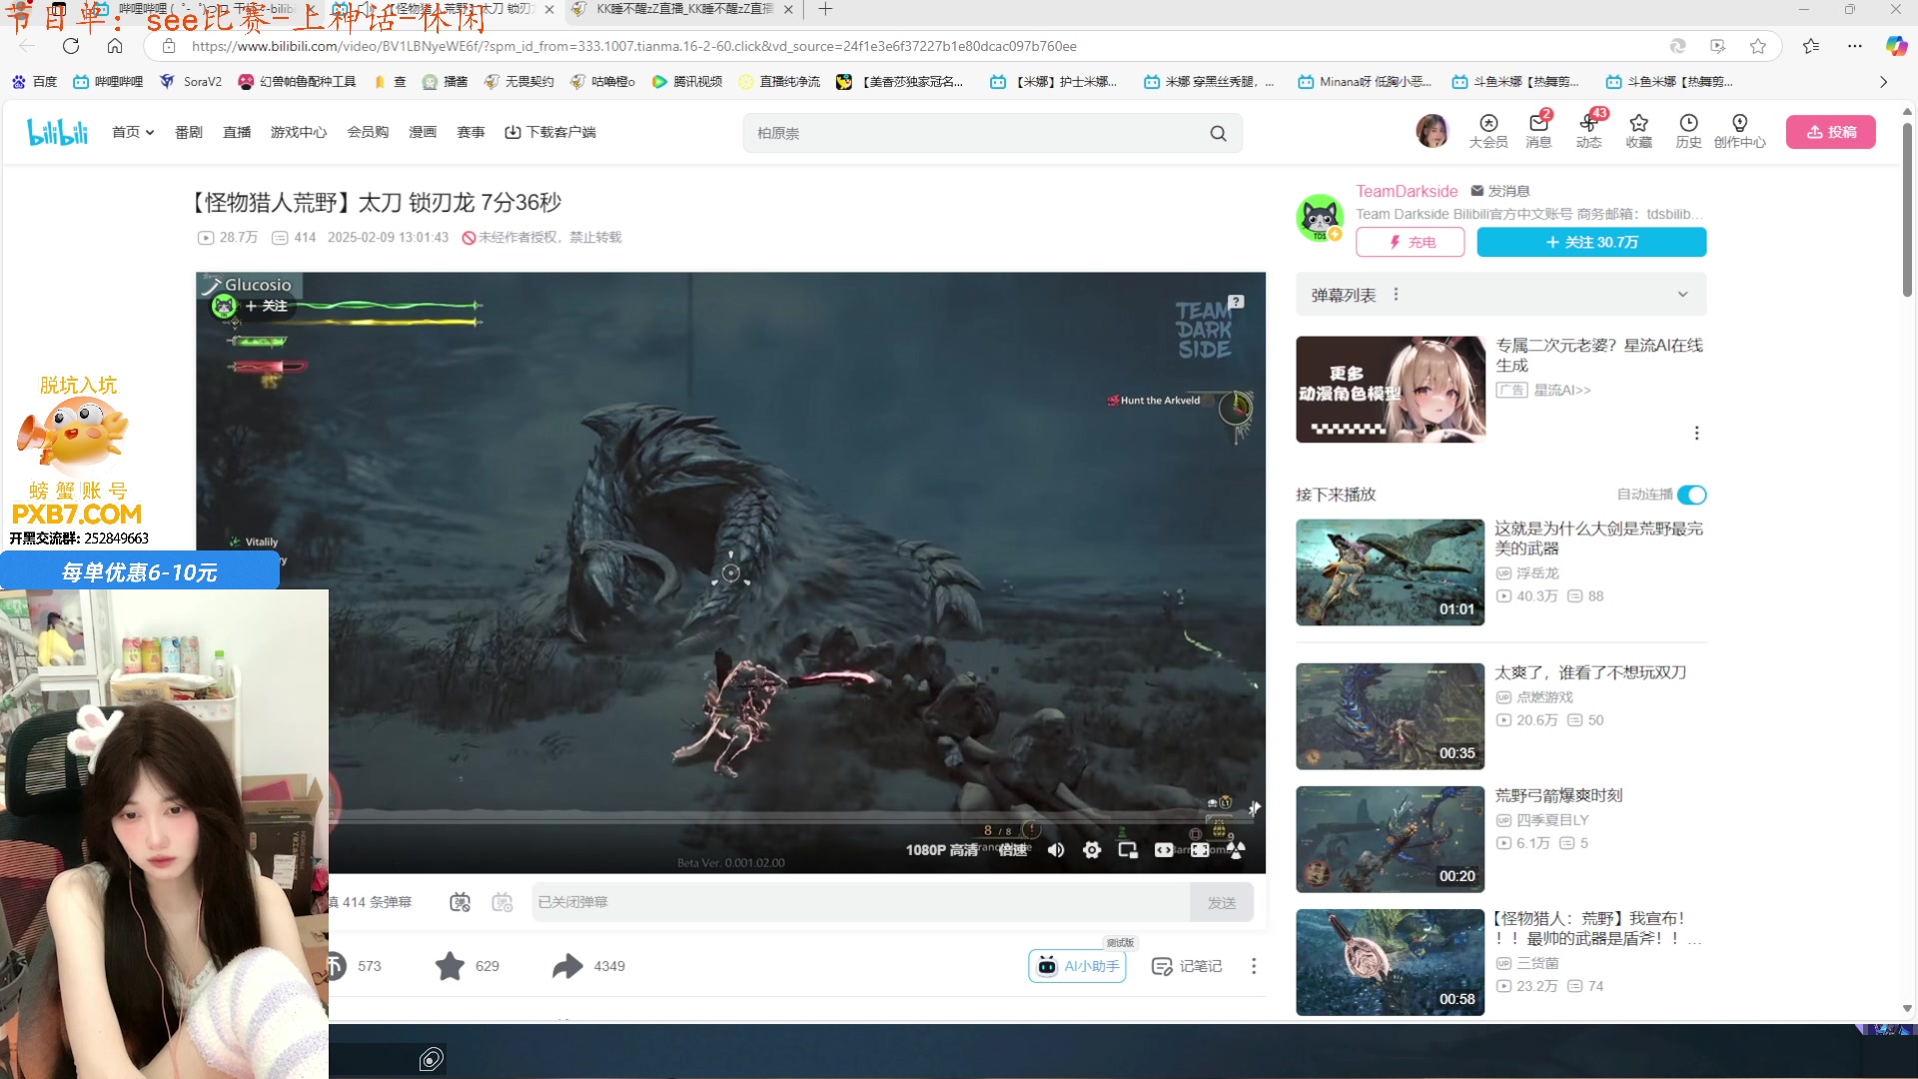
Task: Click 关注 30.7万 follow button
Action: pos(1591,242)
